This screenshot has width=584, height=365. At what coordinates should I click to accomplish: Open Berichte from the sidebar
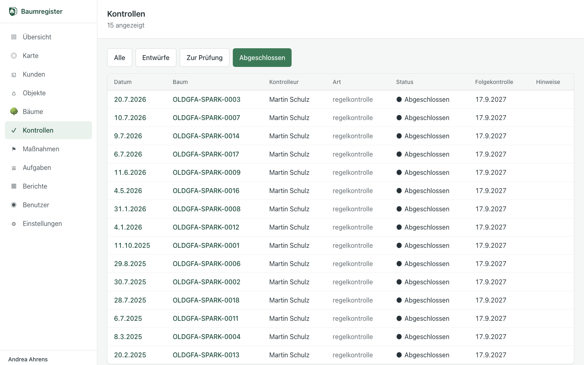48,186
